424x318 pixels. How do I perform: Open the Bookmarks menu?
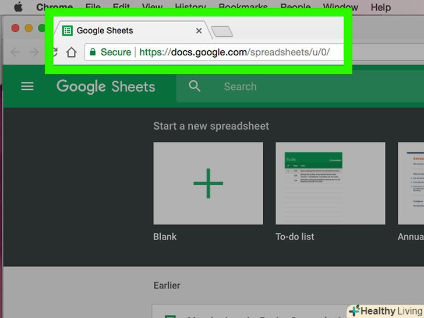(243, 7)
